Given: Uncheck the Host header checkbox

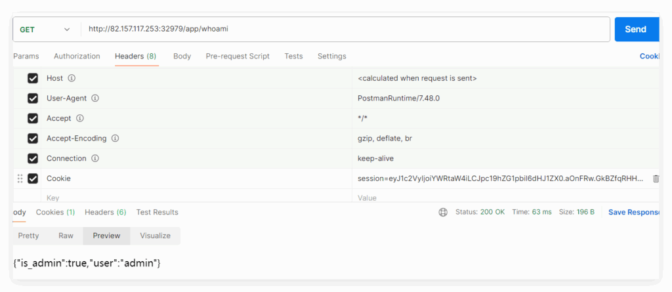Looking at the screenshot, I should (x=33, y=78).
